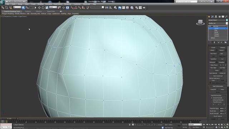Click the Attach button
The width and height of the screenshot is (229, 129).
(x=212, y=50)
